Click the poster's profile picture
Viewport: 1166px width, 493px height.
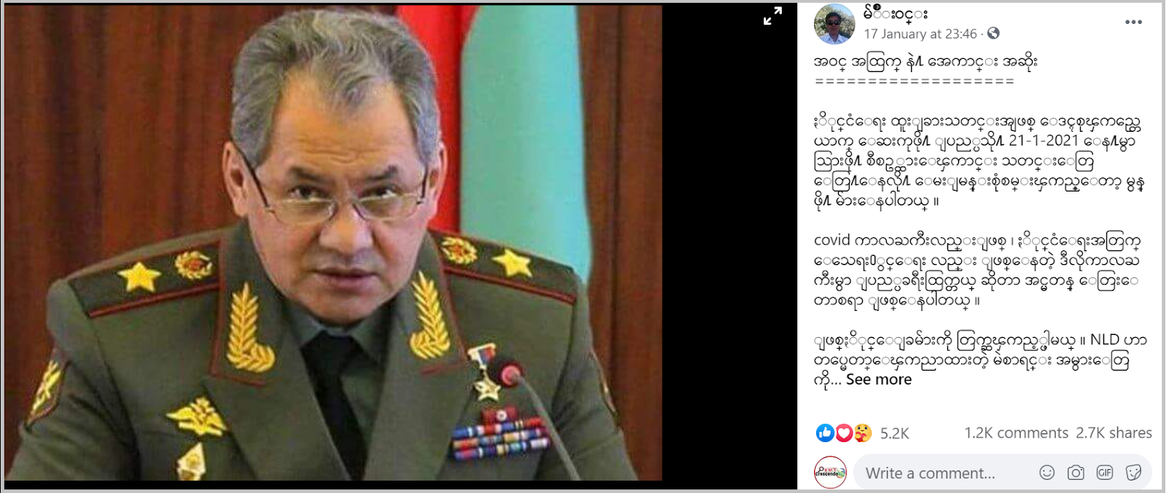click(834, 23)
